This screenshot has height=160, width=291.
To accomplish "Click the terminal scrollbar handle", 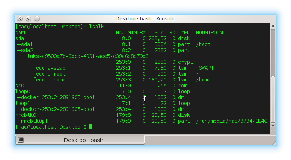I will point(273,99).
